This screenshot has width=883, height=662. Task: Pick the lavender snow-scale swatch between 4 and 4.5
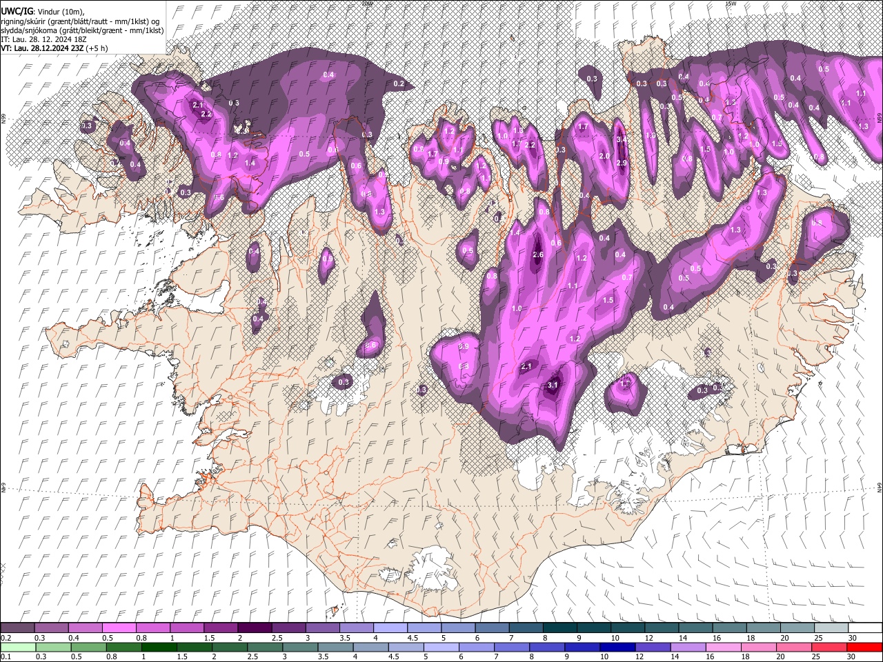(x=390, y=628)
